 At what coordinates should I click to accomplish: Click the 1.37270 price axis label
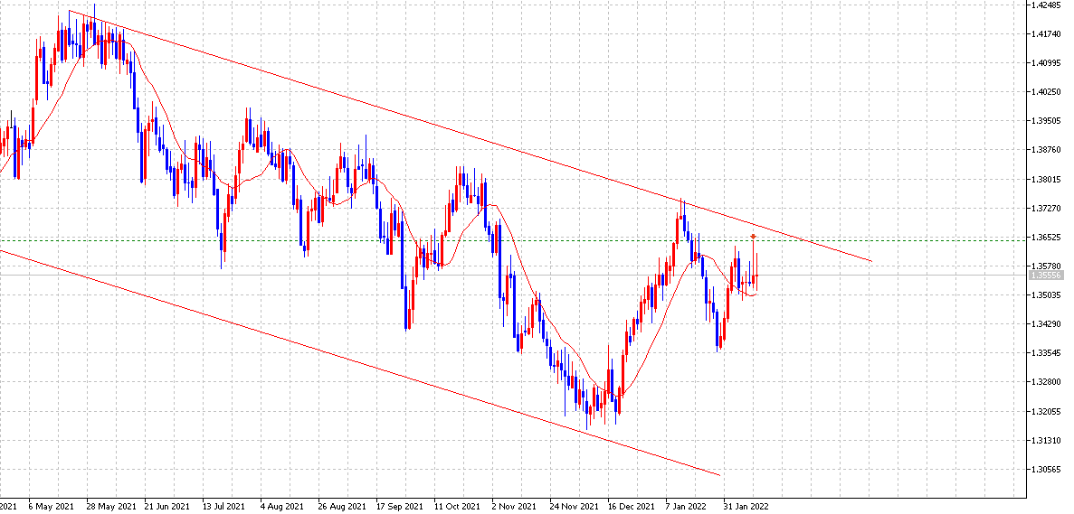[1047, 208]
